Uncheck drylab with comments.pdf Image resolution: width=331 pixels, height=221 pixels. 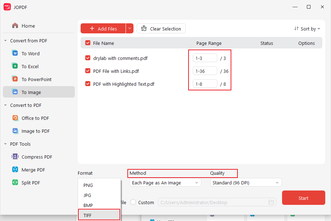click(x=87, y=58)
